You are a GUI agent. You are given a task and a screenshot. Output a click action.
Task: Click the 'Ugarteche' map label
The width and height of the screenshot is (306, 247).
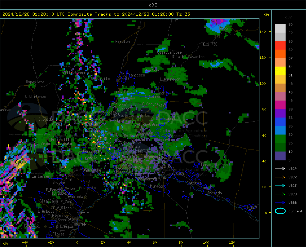click(x=92, y=170)
